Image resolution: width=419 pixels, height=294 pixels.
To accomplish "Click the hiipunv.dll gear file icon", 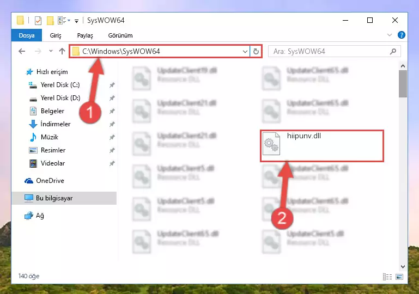I will 271,144.
